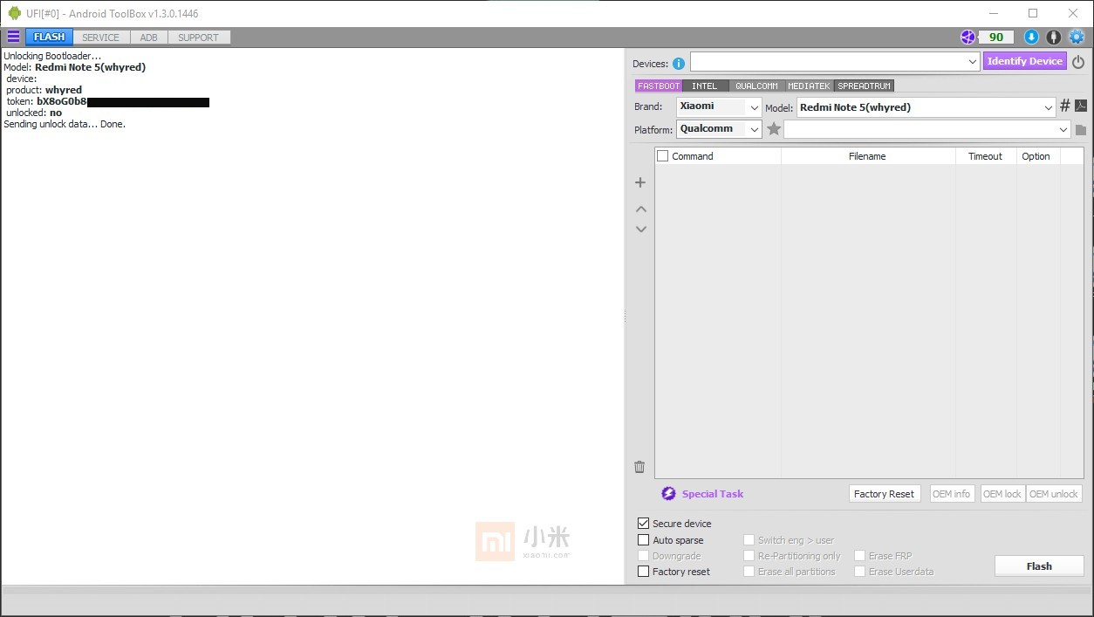Click the bottom progress bar
The width and height of the screenshot is (1094, 617).
pos(547,593)
